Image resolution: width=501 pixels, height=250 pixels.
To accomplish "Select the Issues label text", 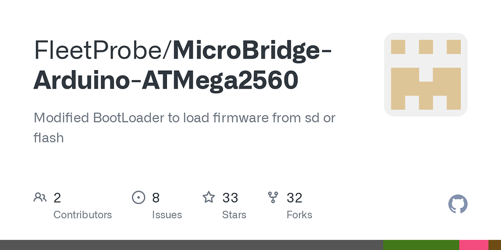I will coord(167,215).
